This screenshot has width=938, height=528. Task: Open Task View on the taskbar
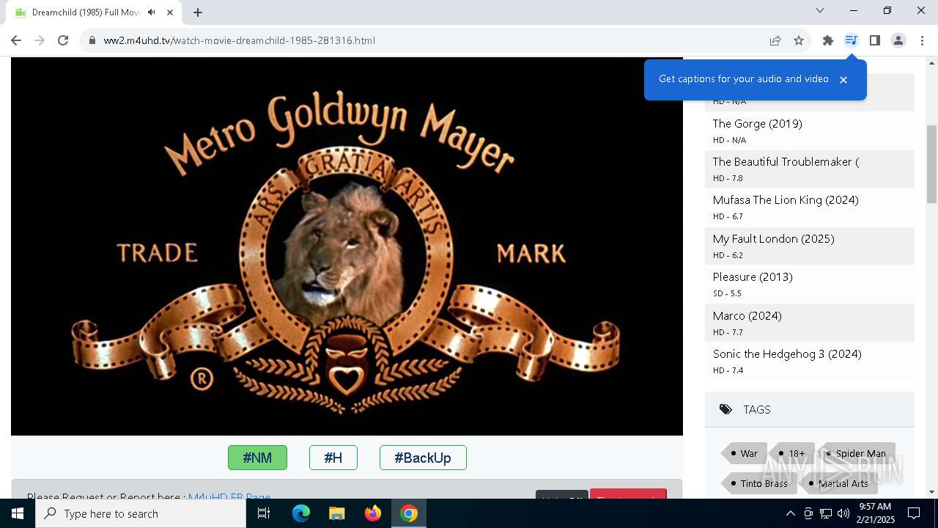264,513
